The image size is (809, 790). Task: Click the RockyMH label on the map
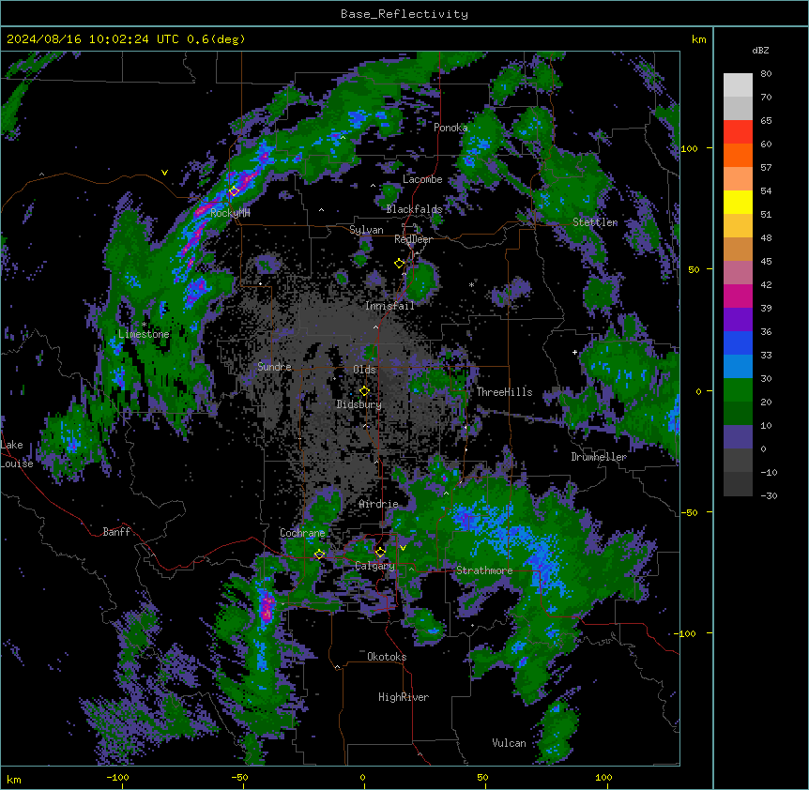tap(230, 213)
